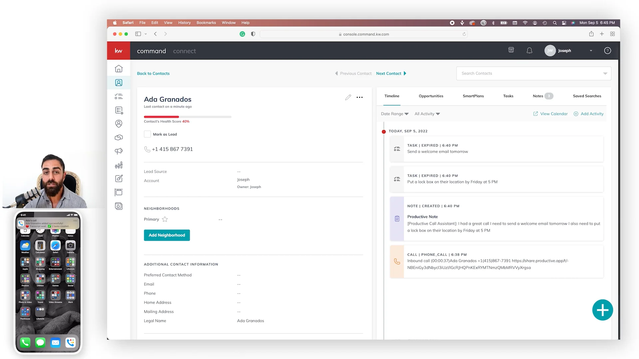The width and height of the screenshot is (639, 359).
Task: Open the SmartPlans icon in the sidebar
Action: tap(119, 110)
